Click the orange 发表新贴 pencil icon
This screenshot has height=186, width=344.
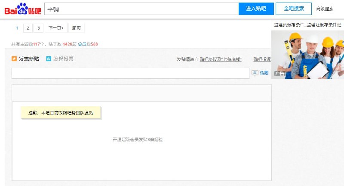(14, 59)
